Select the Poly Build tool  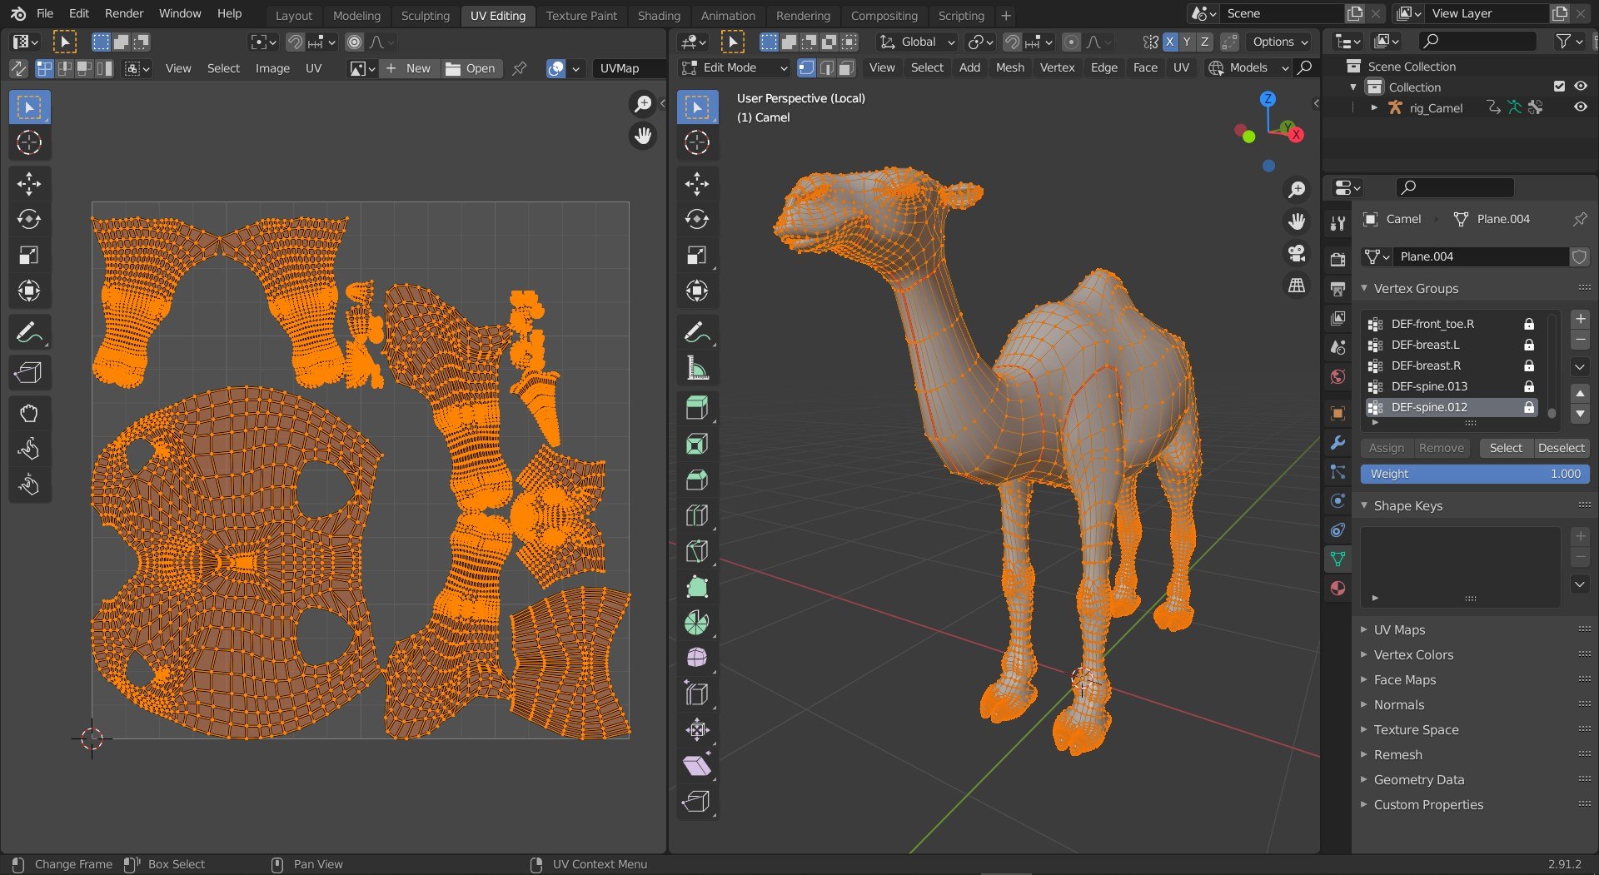coord(697,587)
